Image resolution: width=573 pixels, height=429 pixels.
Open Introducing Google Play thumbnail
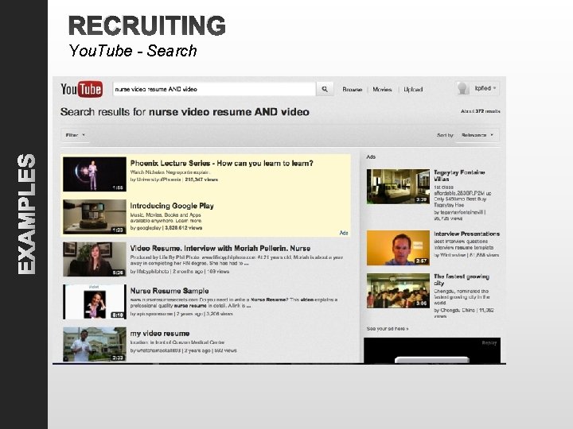95,217
